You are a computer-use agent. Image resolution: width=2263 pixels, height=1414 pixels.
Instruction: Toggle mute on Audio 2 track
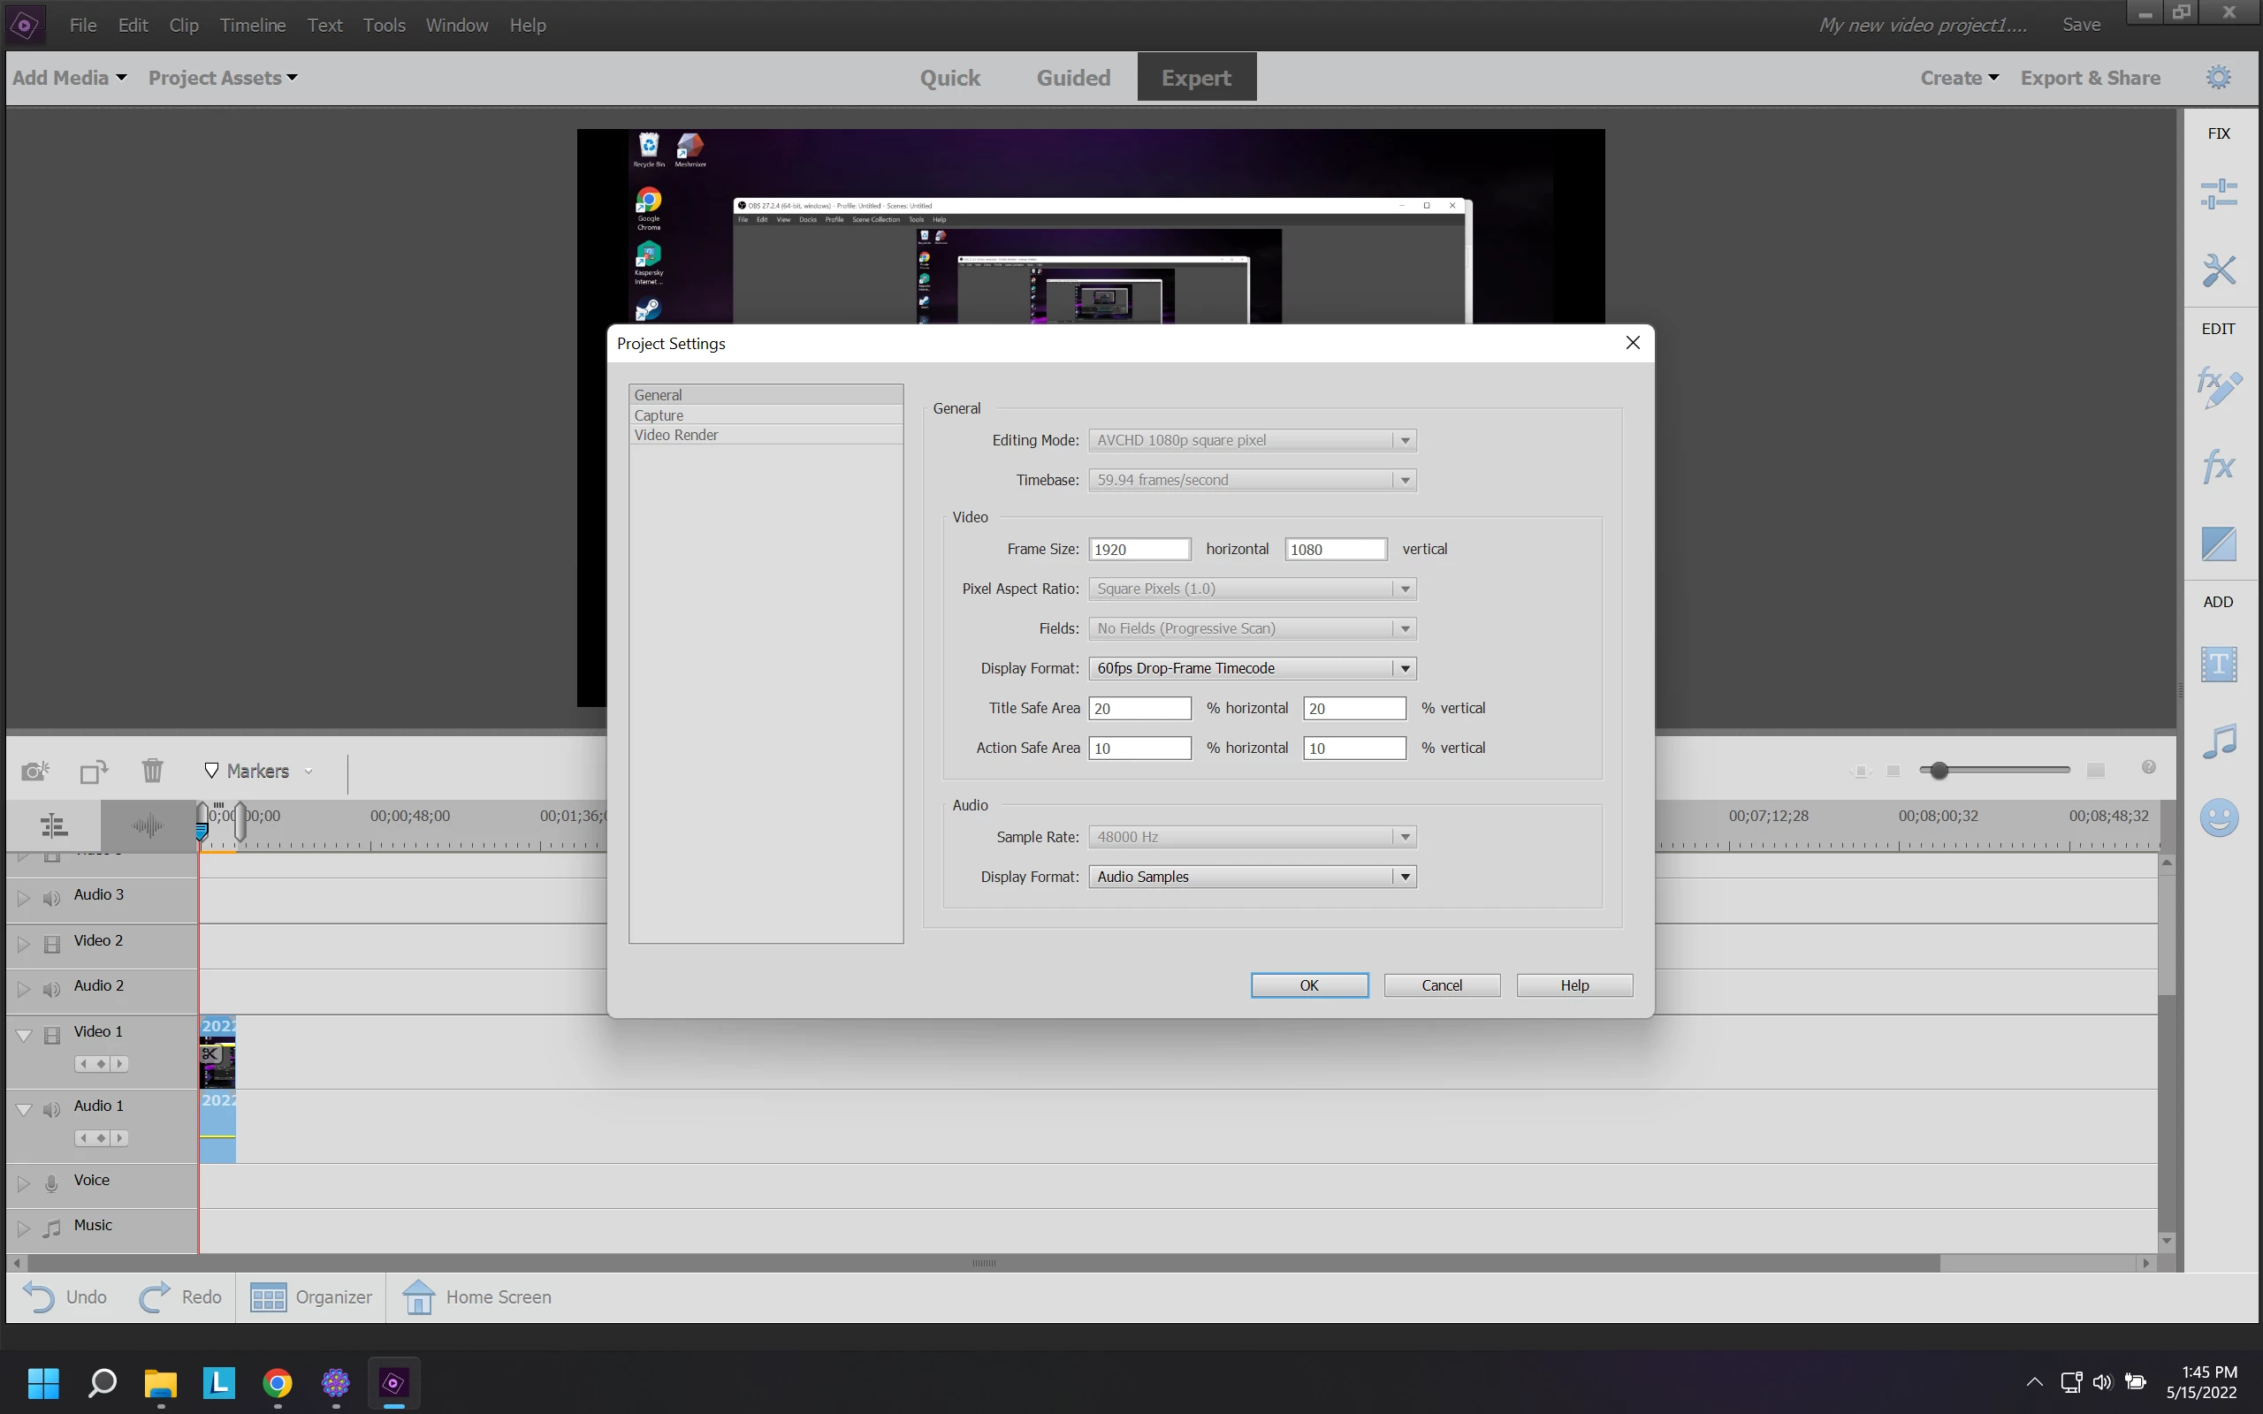coord(51,989)
